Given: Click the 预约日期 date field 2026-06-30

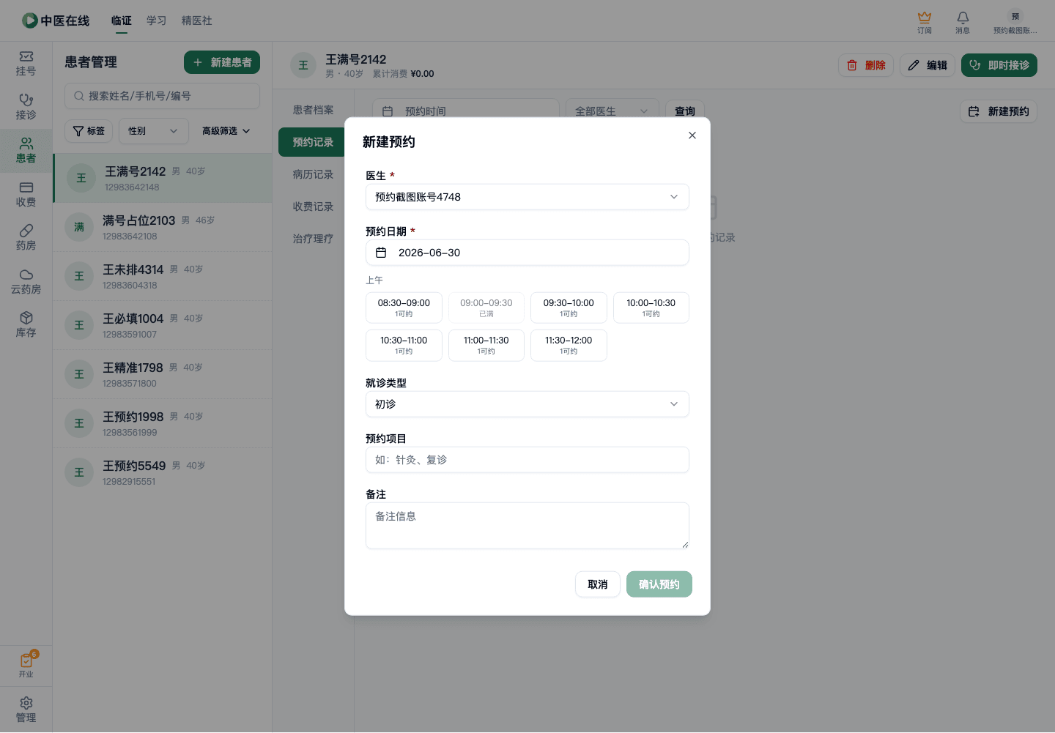Looking at the screenshot, I should pyautogui.click(x=527, y=253).
